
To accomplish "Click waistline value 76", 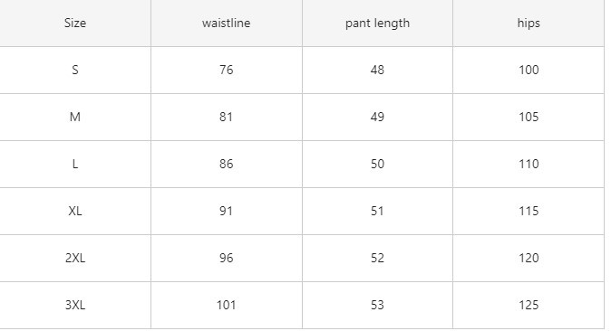I will pos(227,70).
